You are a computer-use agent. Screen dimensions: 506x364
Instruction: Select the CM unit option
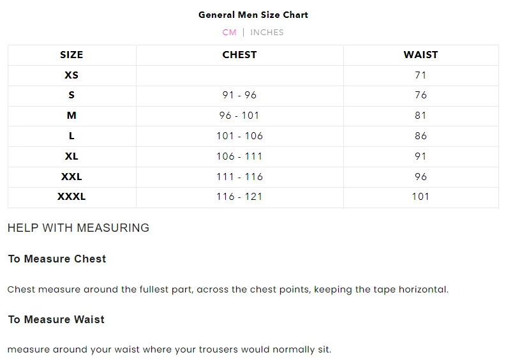click(230, 33)
